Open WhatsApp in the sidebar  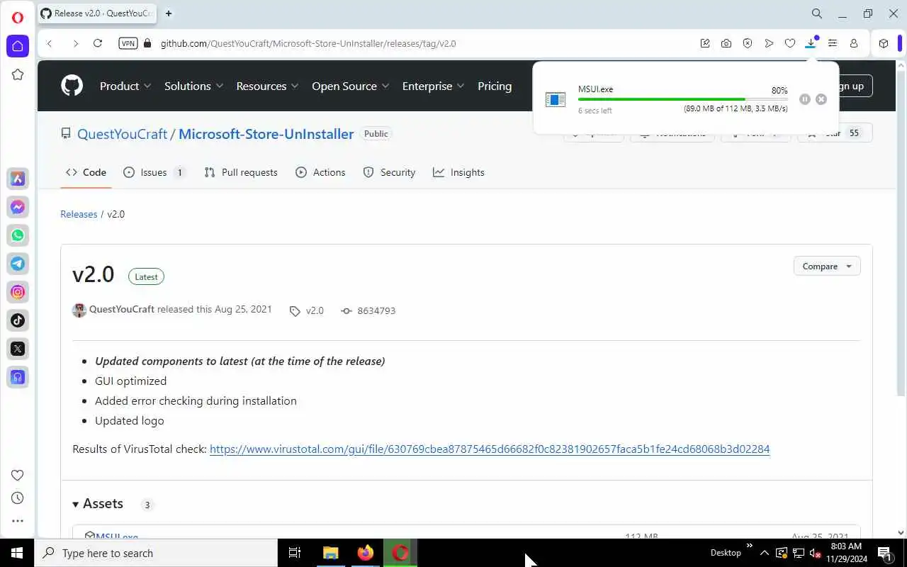(x=18, y=235)
